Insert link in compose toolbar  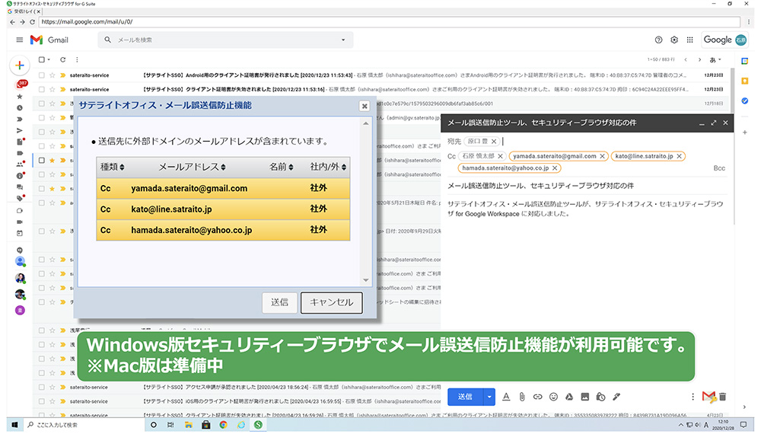coord(537,397)
